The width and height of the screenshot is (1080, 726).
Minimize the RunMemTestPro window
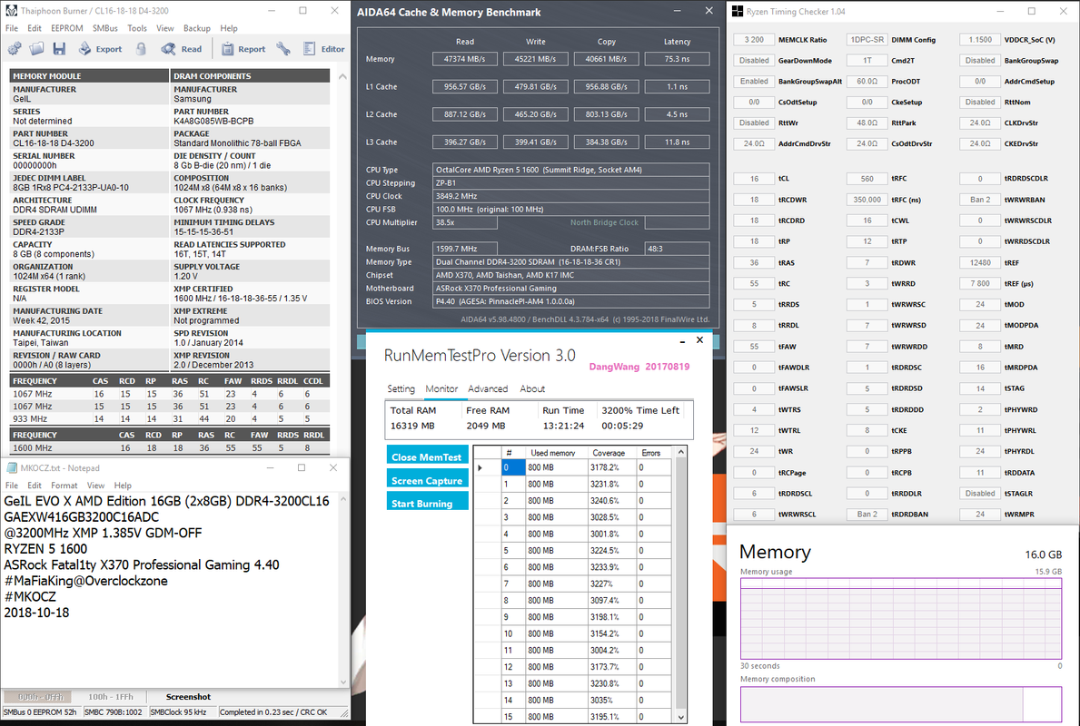[682, 340]
